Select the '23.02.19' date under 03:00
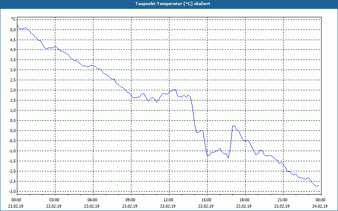 pyautogui.click(x=54, y=206)
